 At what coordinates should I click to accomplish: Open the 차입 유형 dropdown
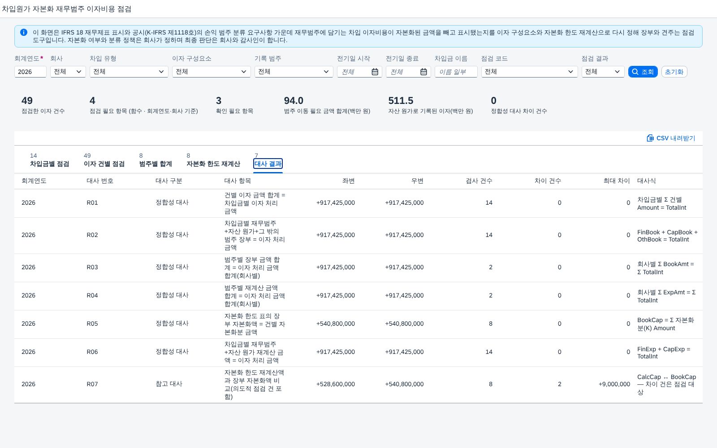129,72
